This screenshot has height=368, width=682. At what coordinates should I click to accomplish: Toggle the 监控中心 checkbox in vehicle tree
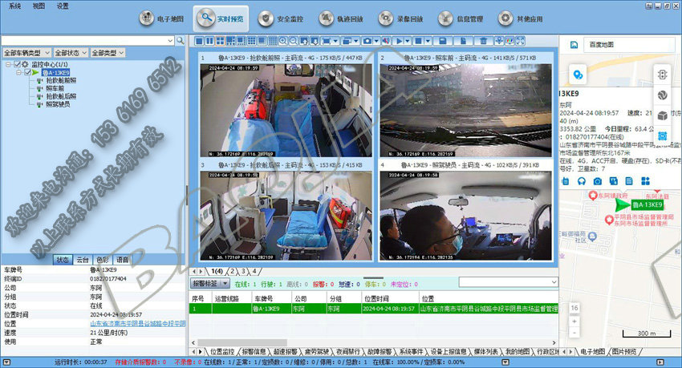click(x=17, y=63)
